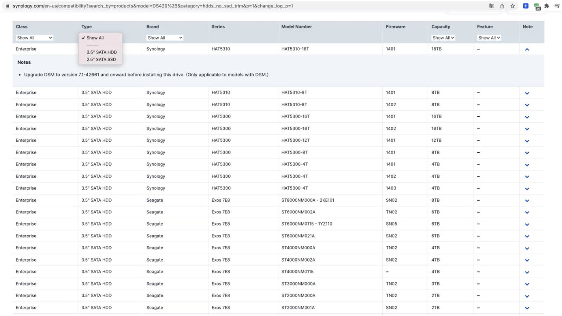562x316 pixels.
Task: Click the translate page icon
Action: pos(492,6)
